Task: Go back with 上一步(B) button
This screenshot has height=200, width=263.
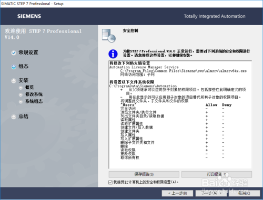Action: point(177,193)
